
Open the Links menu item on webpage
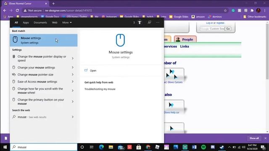click(x=185, y=47)
